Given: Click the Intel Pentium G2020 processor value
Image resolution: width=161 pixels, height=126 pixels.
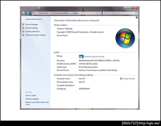Looking at the screenshot, I should (x=99, y=60).
